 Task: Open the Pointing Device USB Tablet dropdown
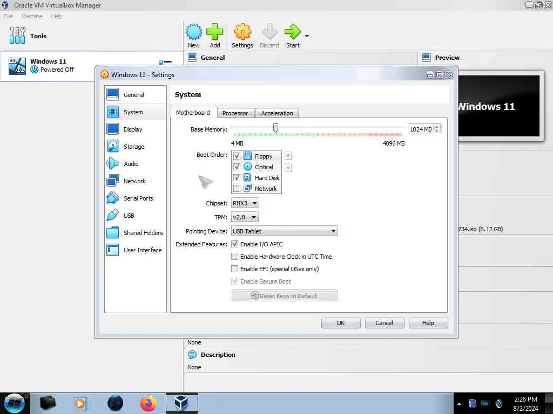pyautogui.click(x=284, y=231)
